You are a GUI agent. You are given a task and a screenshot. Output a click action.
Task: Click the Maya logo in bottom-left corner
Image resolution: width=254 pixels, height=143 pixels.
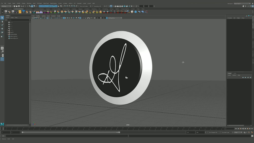(x=2, y=124)
